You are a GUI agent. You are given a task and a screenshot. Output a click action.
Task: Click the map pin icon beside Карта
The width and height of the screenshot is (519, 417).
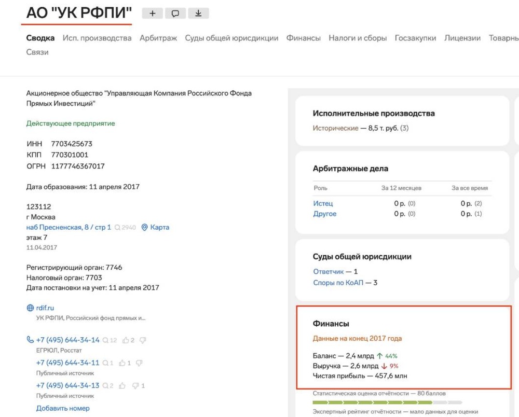[145, 227]
